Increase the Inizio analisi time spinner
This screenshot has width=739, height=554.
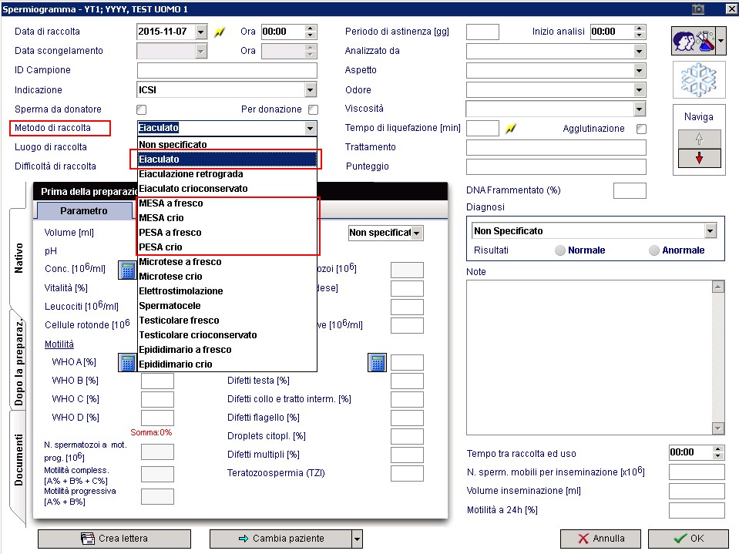[x=639, y=29]
